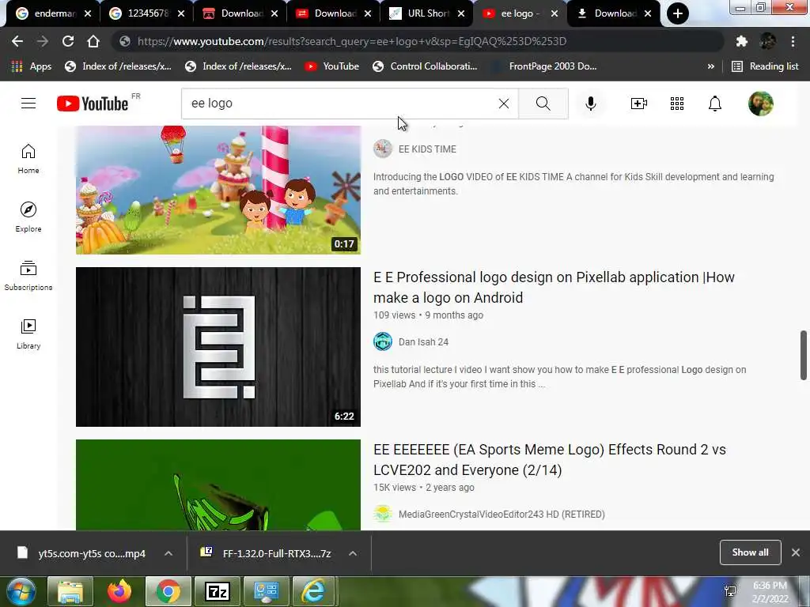Open the browser extensions puzzle icon

[742, 41]
